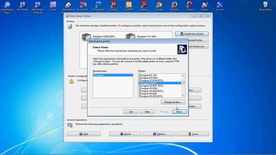Open the Opera desktop shortcut
Viewport: 276px width, 155px height.
tap(189, 6)
